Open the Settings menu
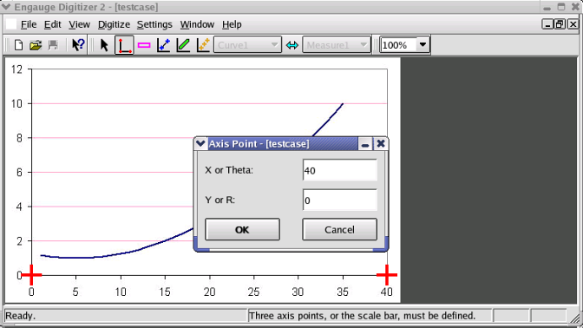Viewport: 583px width, 328px height. tap(154, 24)
